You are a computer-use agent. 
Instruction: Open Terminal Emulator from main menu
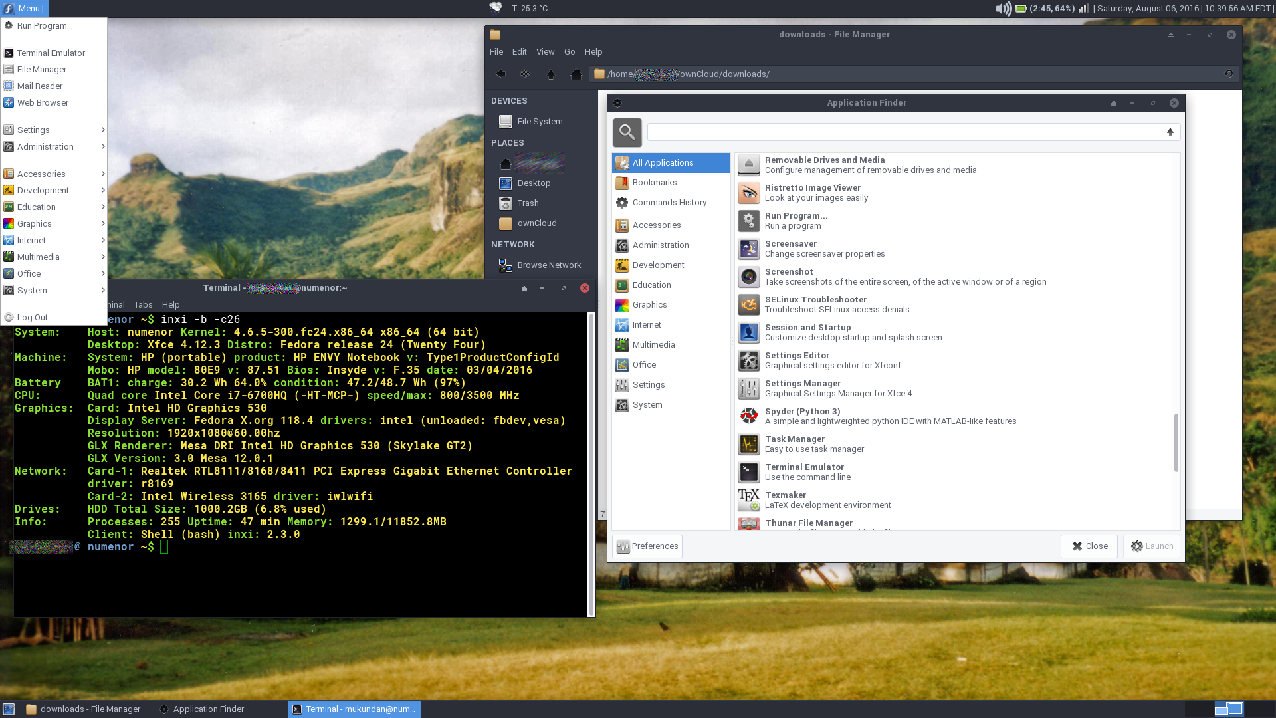point(54,53)
